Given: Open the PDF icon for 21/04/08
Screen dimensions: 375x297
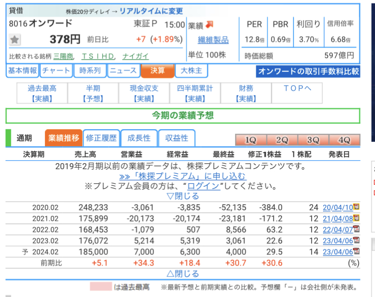Looking at the screenshot, I should point(356,218).
